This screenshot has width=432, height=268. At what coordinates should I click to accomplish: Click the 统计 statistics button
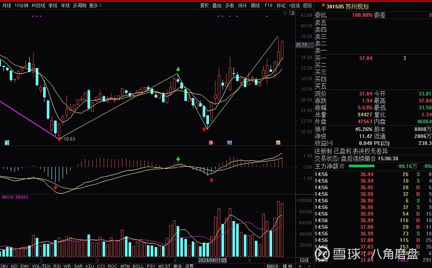pos(242,5)
